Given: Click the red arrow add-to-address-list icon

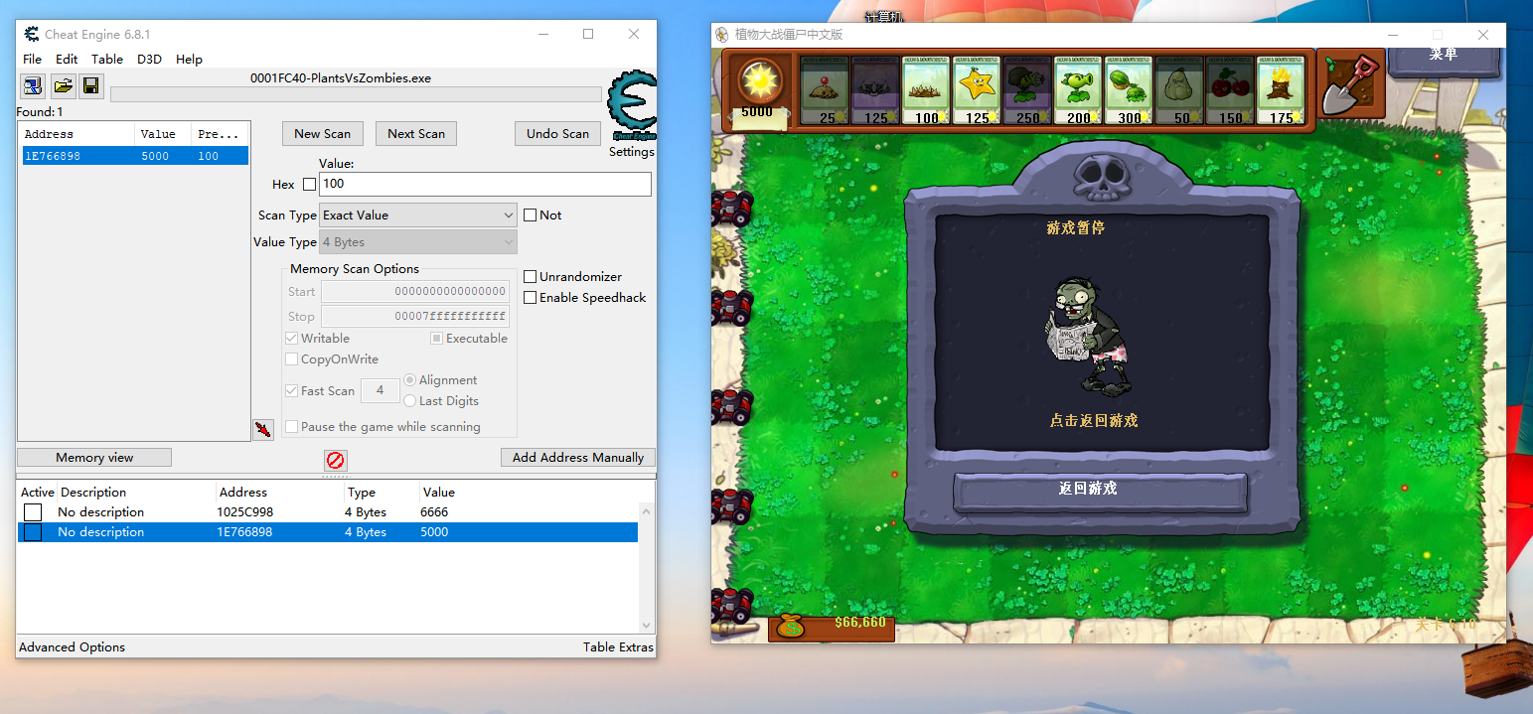Looking at the screenshot, I should coord(262,429).
